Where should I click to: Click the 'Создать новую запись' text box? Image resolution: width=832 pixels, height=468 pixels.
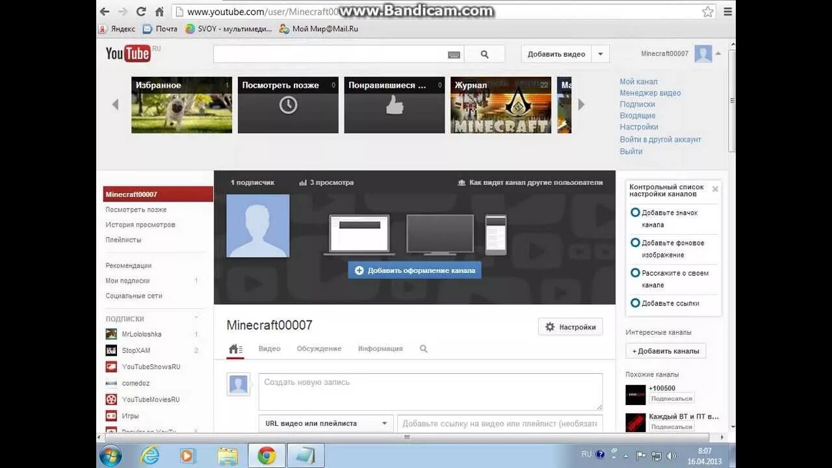pos(430,391)
